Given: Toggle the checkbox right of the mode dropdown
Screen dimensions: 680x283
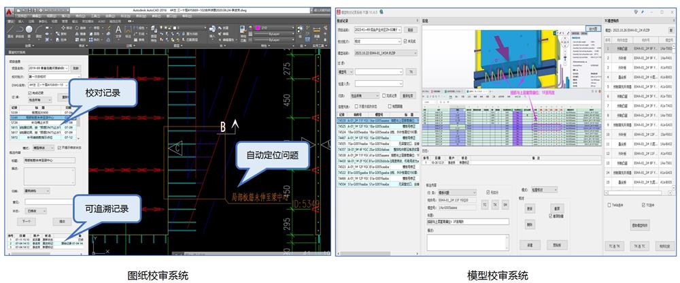Looking at the screenshot, I should pyautogui.click(x=58, y=147).
